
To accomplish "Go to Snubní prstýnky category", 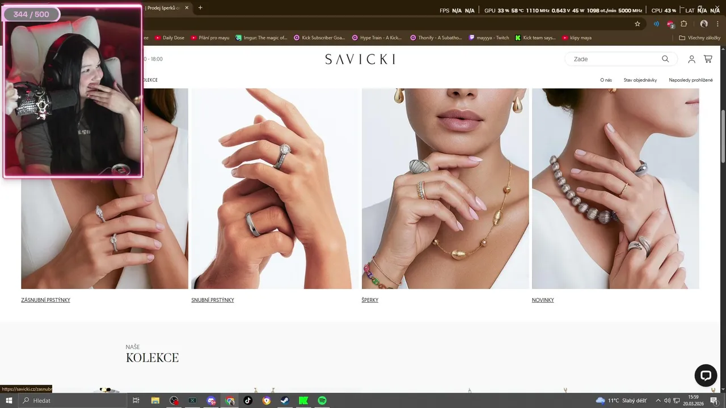I will coord(213,300).
